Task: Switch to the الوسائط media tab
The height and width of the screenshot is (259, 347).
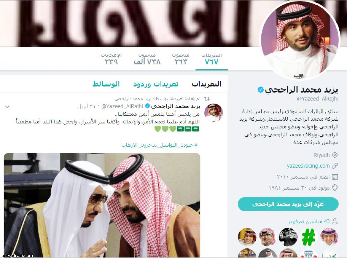Action: click(106, 84)
